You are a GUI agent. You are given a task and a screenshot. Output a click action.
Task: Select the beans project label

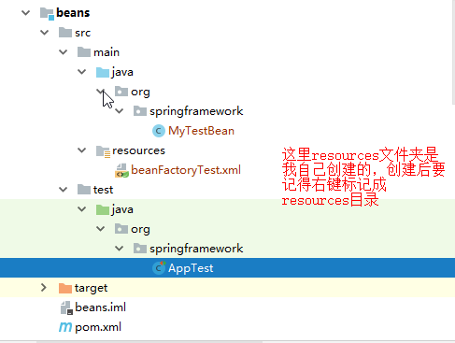[73, 13]
